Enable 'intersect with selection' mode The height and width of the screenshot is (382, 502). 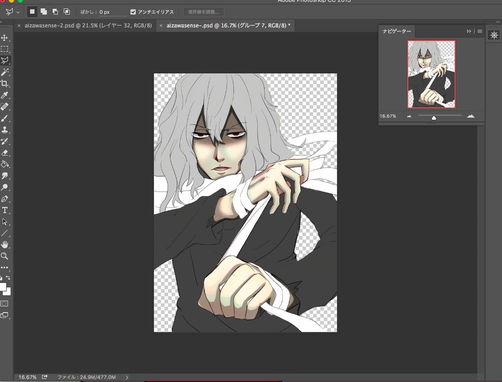pos(66,12)
